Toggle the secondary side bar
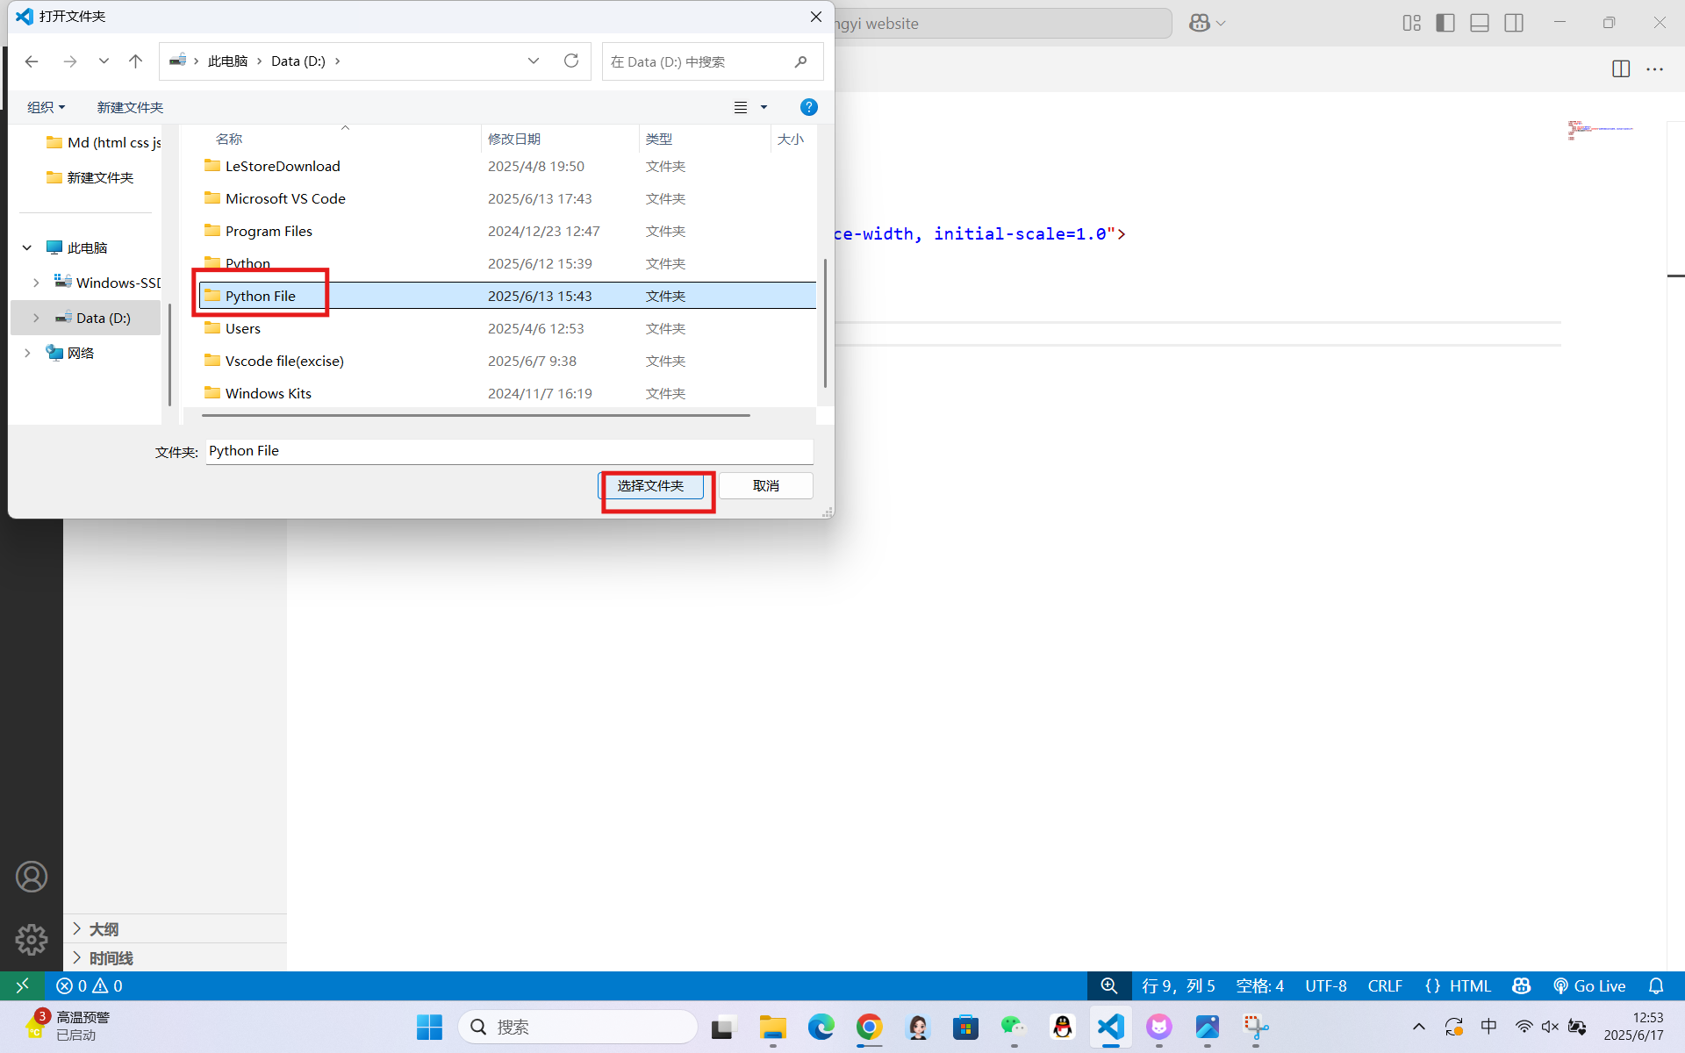Viewport: 1685px width, 1053px height. (x=1514, y=24)
